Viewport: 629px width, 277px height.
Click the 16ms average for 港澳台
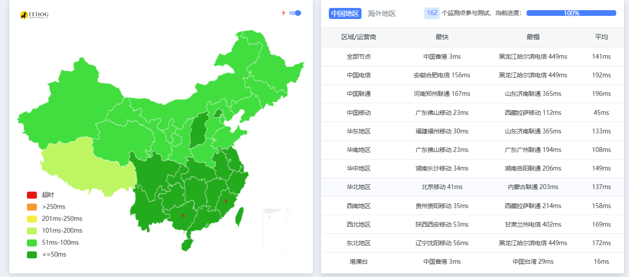tap(601, 262)
